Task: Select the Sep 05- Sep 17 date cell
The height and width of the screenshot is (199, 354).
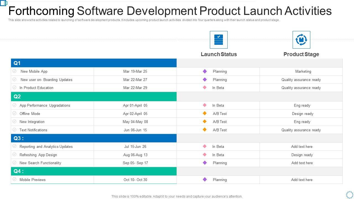Action: 135,163
